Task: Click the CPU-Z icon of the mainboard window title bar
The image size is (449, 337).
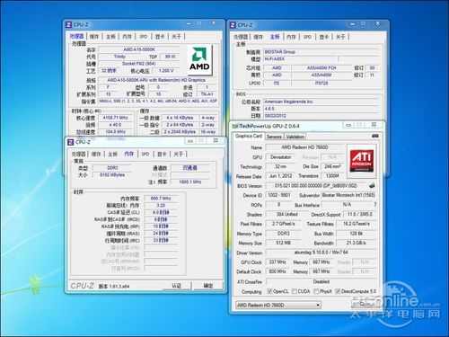Action: pos(233,25)
